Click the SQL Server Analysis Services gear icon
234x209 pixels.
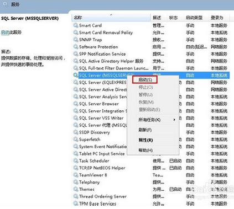coord(76,97)
